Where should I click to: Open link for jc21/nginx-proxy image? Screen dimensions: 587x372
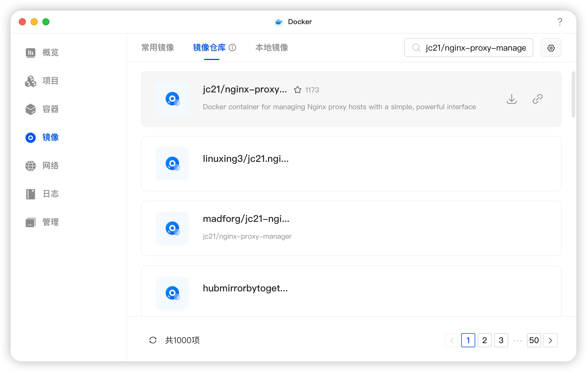[x=538, y=99]
